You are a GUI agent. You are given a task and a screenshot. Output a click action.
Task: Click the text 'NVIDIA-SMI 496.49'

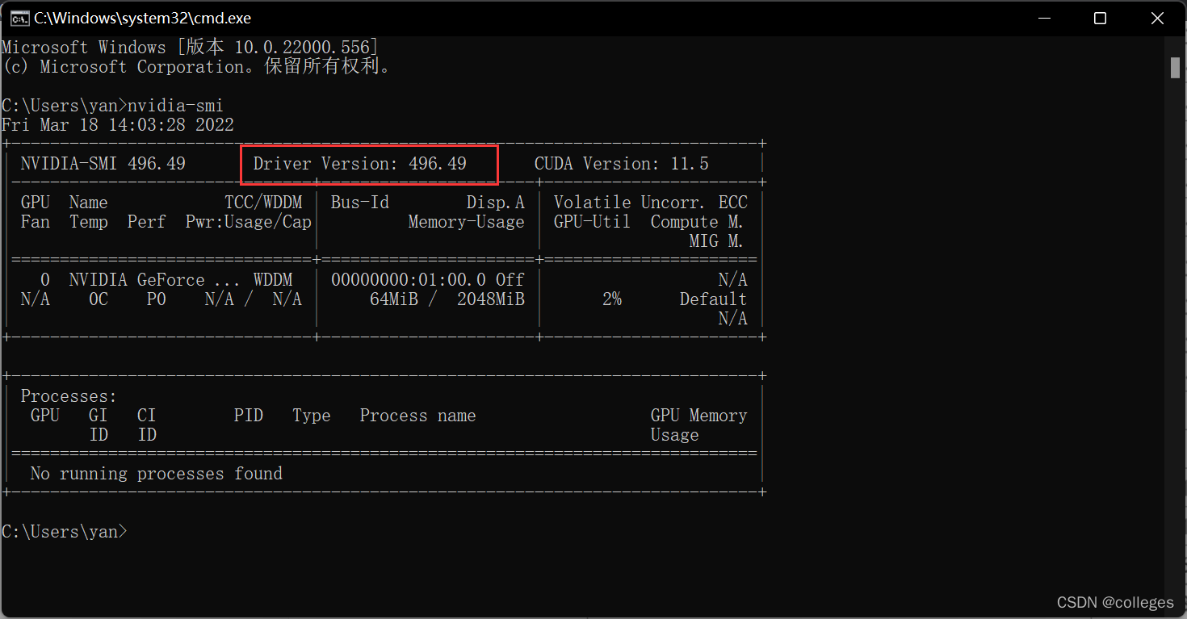pyautogui.click(x=103, y=164)
